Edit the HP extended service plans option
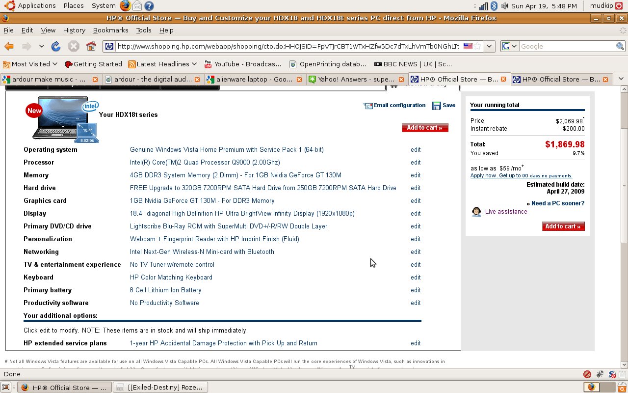628x393 pixels. point(416,343)
